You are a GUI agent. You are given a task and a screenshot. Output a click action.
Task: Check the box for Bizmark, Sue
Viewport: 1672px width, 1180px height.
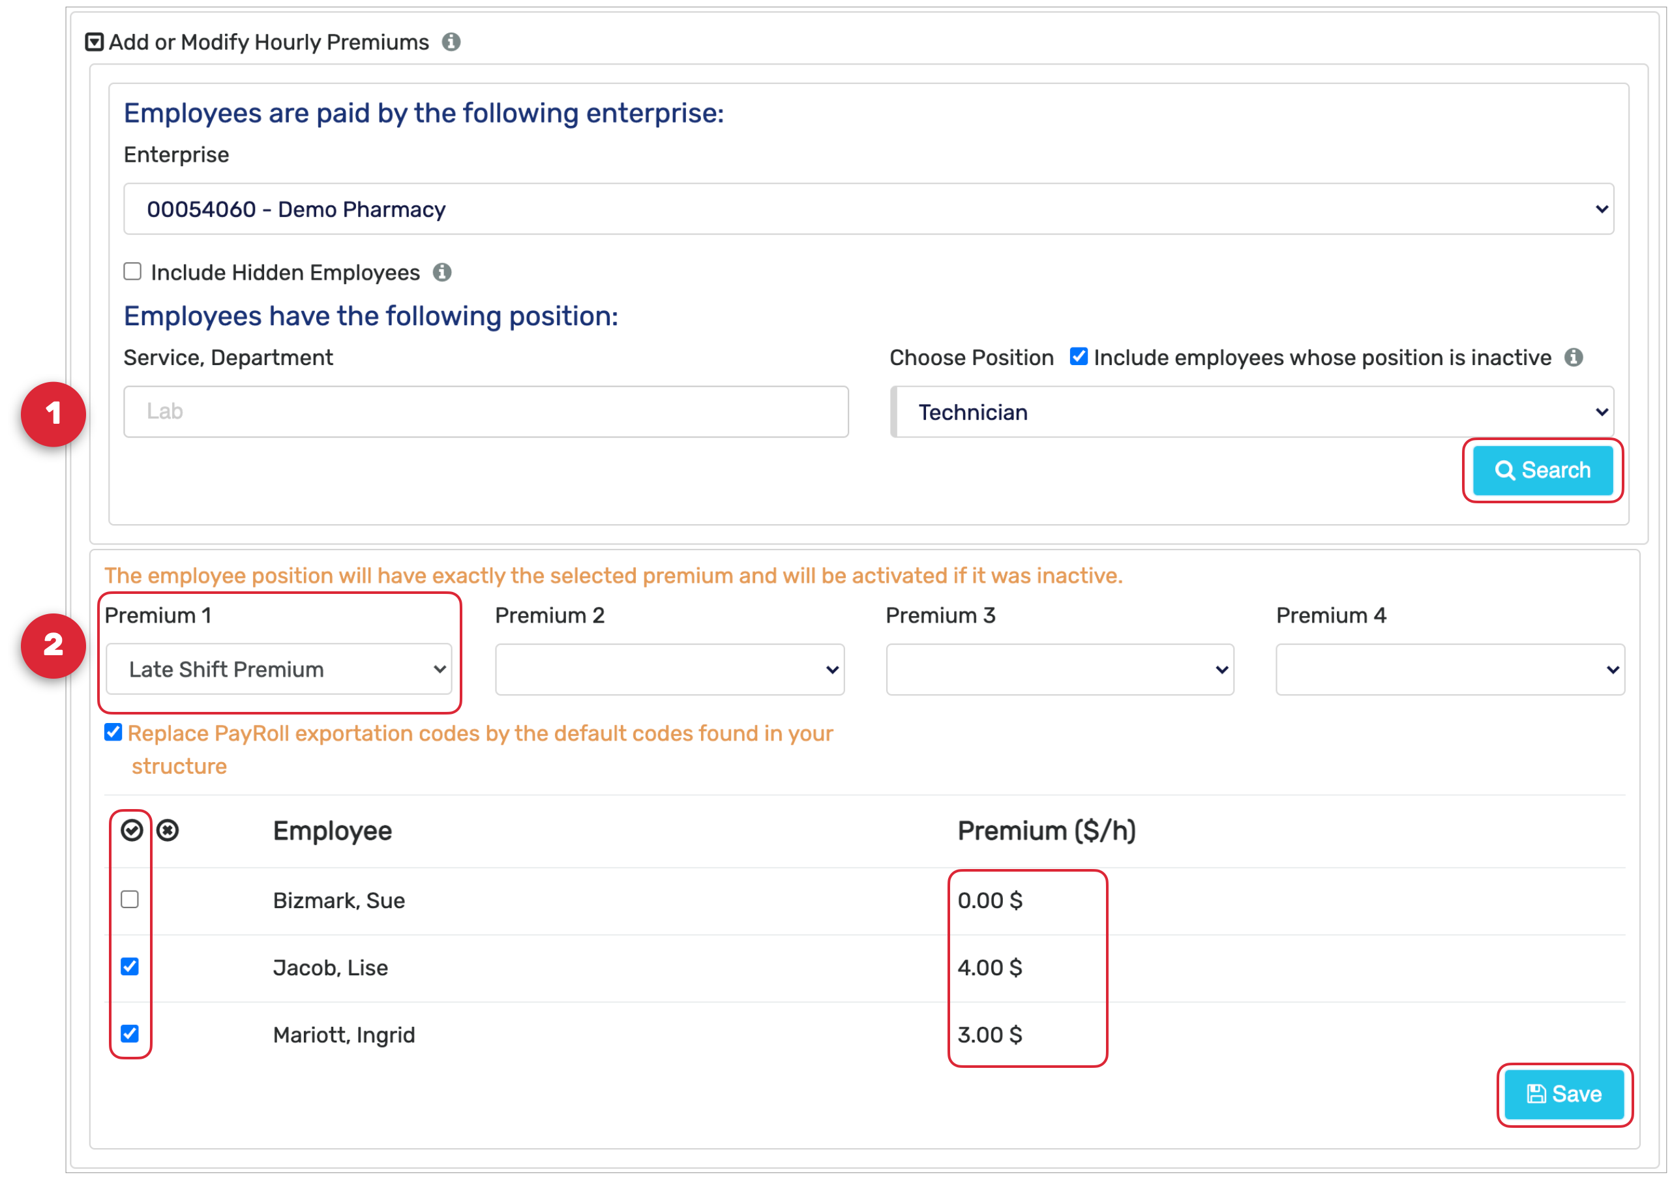pos(130,900)
